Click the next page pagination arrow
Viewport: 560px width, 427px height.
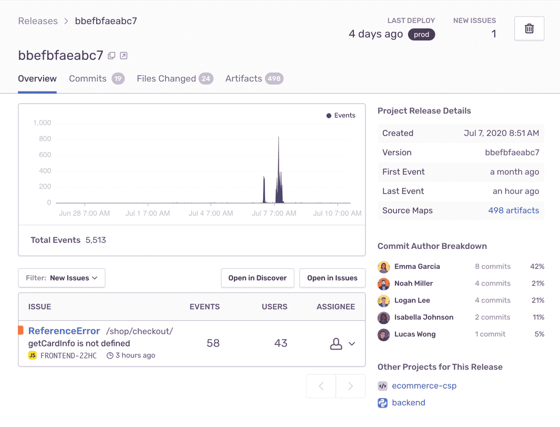(x=350, y=385)
